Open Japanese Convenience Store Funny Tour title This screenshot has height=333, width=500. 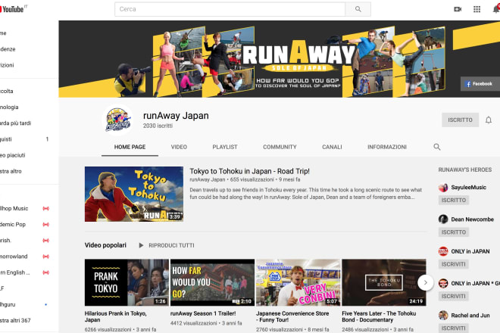[x=292, y=316]
